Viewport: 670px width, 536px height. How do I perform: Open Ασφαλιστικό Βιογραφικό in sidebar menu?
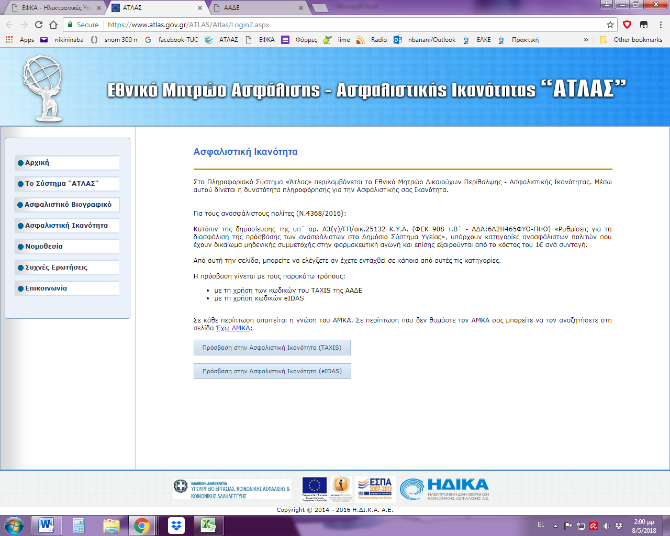pyautogui.click(x=68, y=205)
